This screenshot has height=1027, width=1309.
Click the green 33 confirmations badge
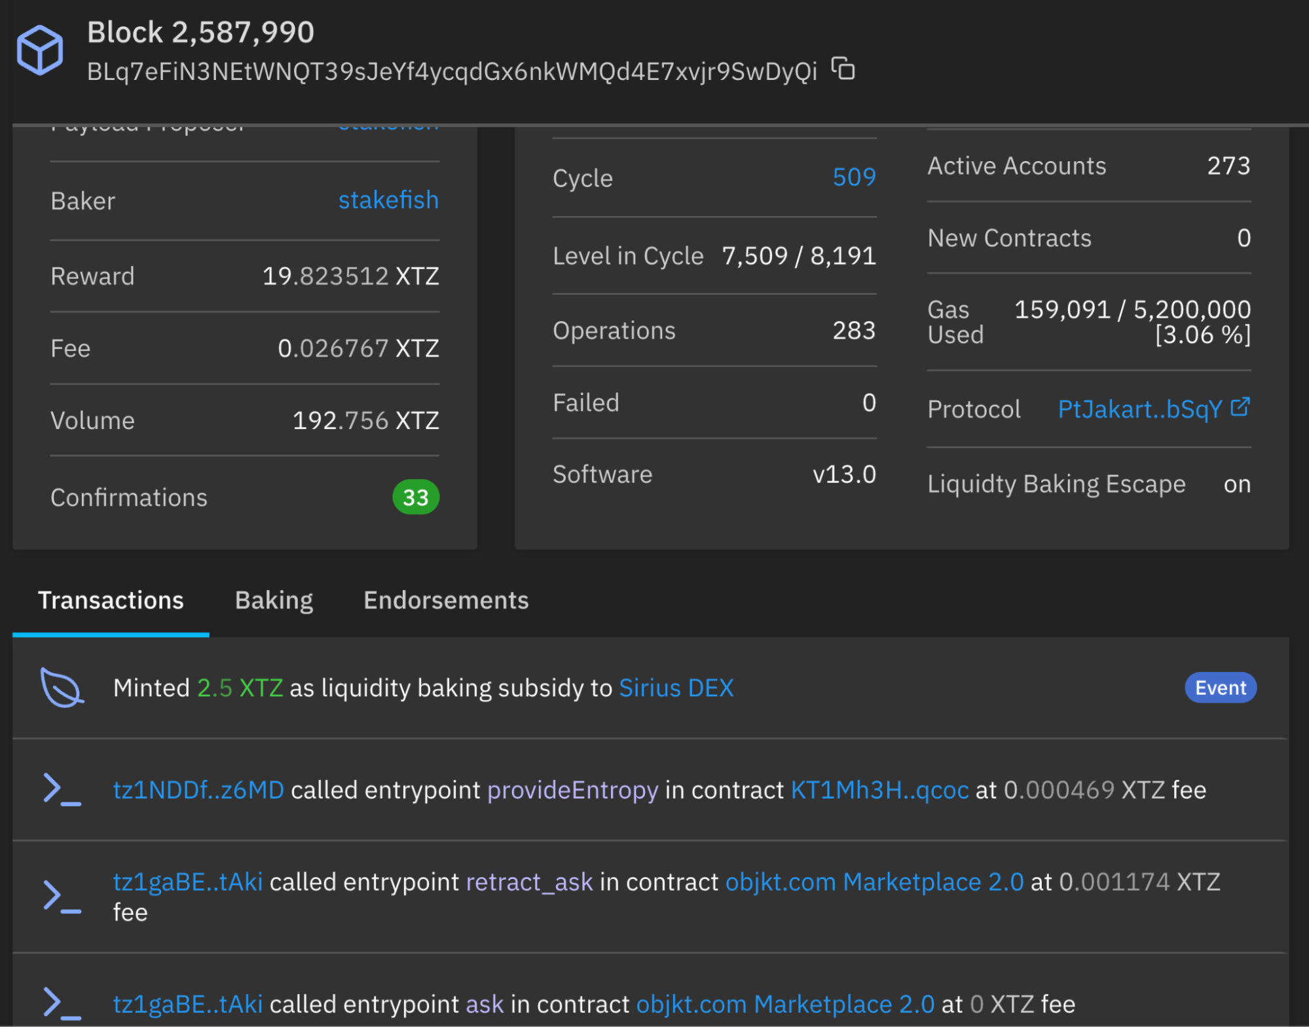pyautogui.click(x=415, y=497)
